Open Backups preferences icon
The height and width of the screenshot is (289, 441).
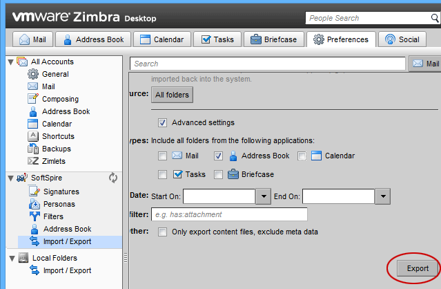tap(33, 149)
